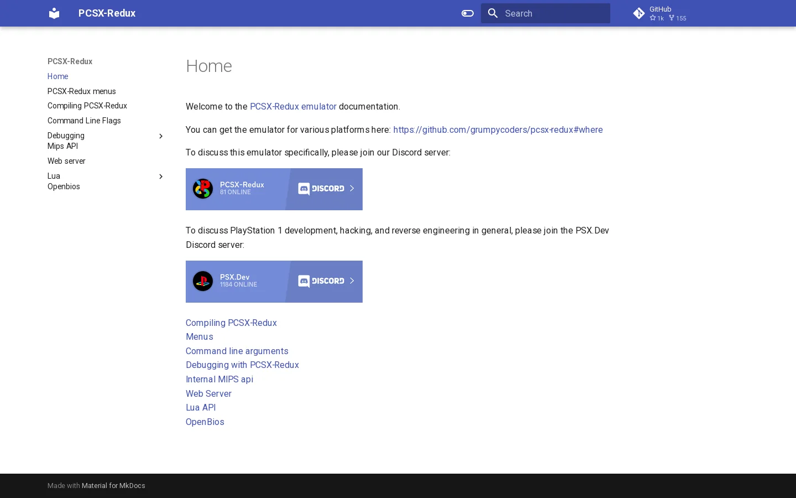Open Command Line Flags in the sidebar
Screen dimensions: 796x498
(x=84, y=121)
